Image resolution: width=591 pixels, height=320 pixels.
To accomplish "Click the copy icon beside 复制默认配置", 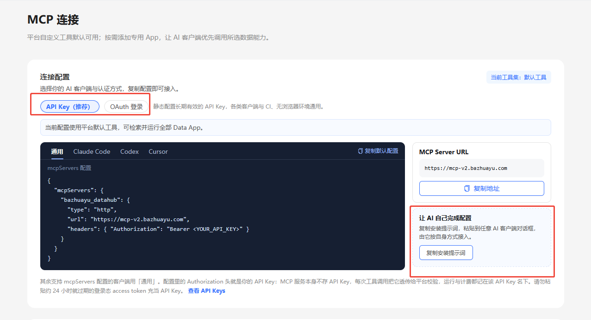I will (x=361, y=151).
